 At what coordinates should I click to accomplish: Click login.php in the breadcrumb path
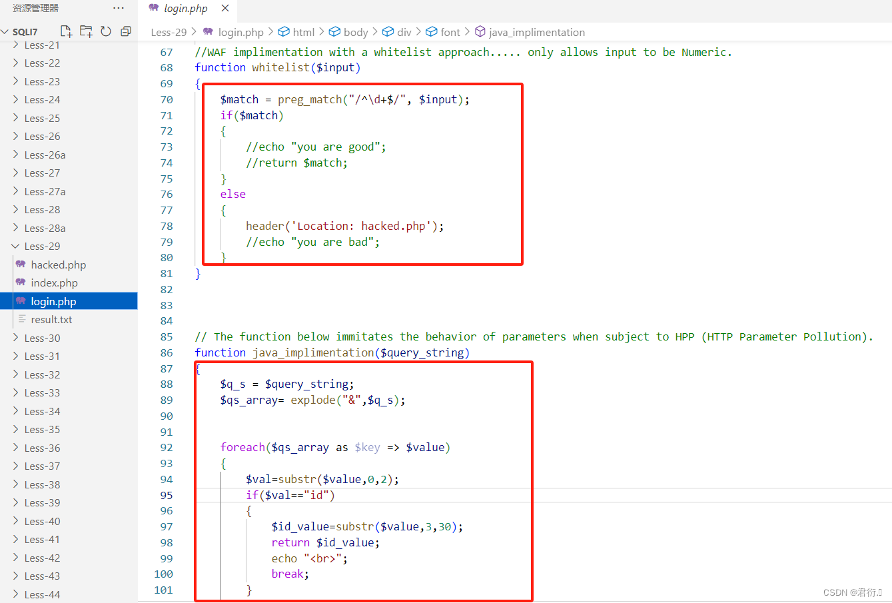241,32
